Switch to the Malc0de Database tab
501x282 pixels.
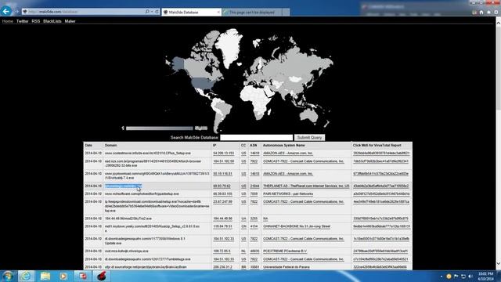[x=191, y=13]
